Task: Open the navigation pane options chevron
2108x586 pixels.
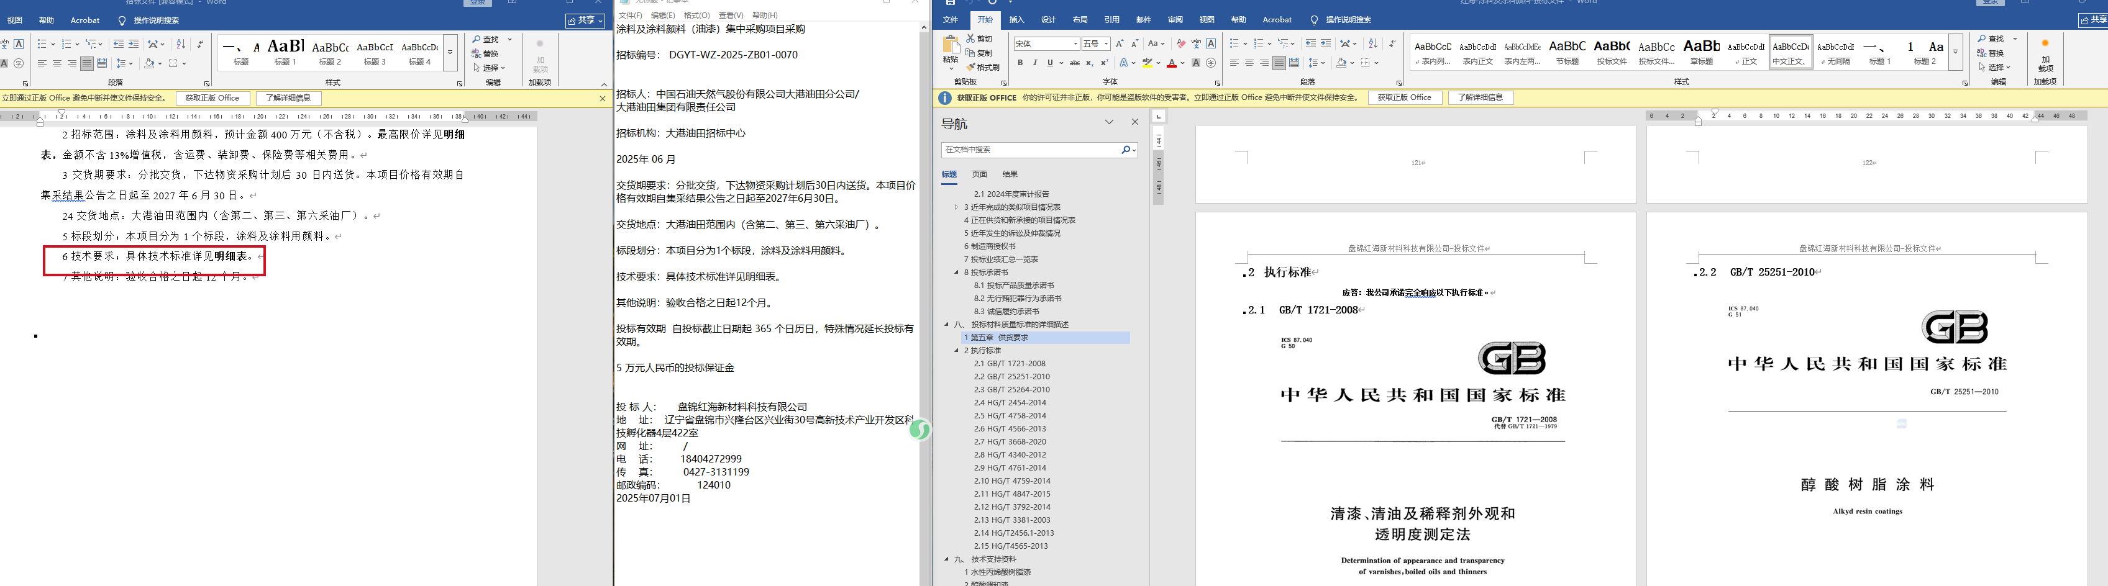Action: (1110, 122)
